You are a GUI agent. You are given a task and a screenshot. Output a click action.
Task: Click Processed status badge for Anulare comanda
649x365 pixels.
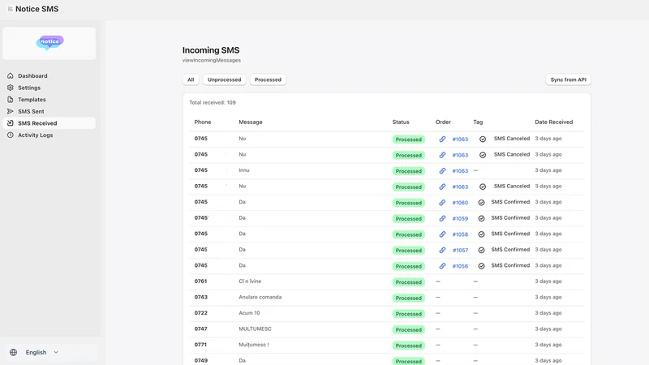tap(409, 298)
